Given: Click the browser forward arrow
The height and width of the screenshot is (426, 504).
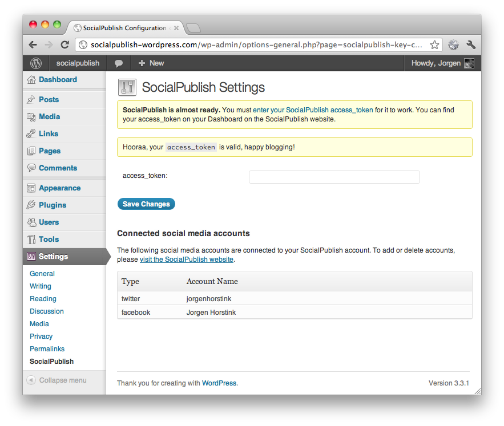Looking at the screenshot, I should coord(49,44).
